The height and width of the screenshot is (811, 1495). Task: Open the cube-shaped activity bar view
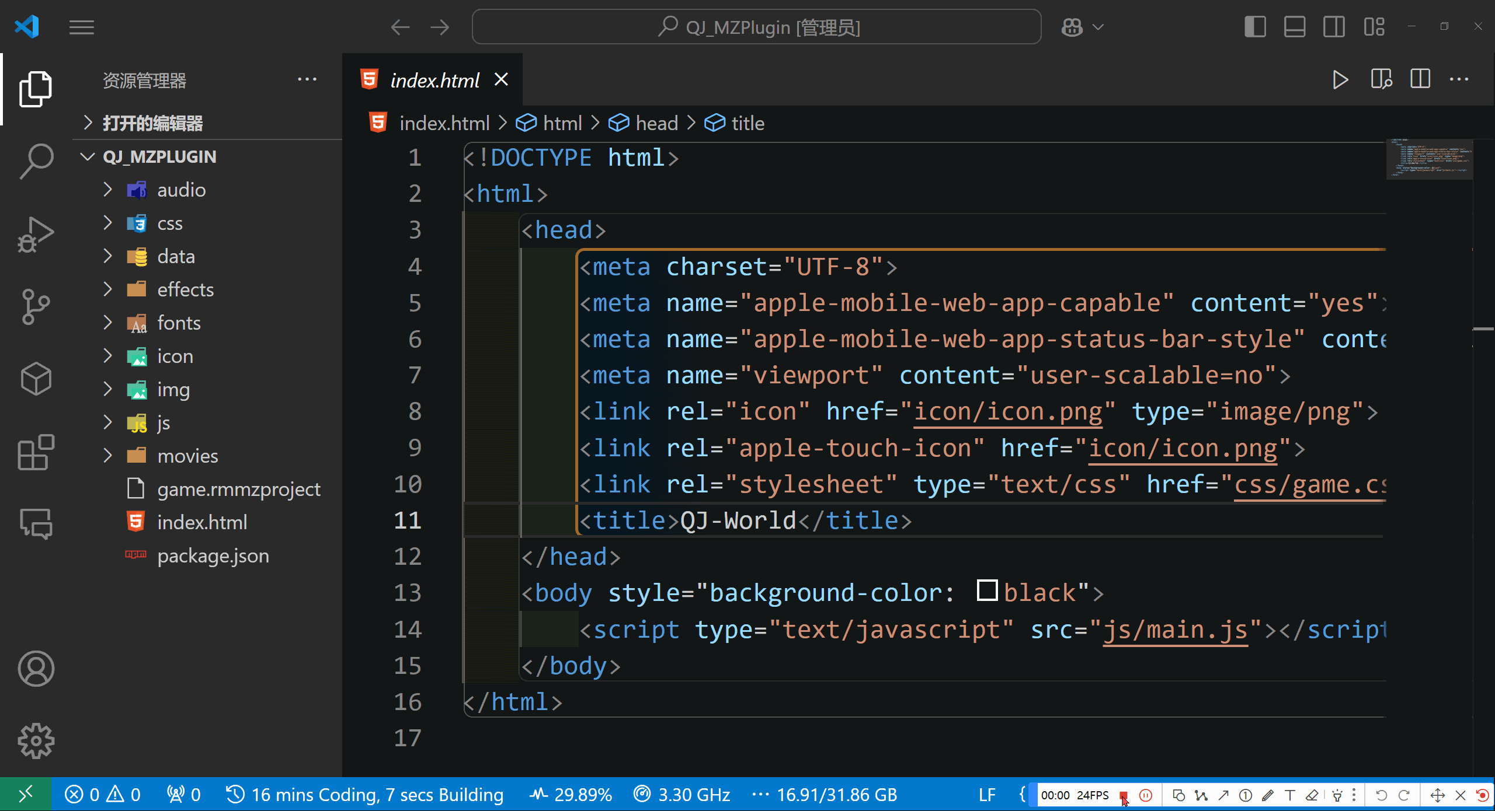[36, 379]
